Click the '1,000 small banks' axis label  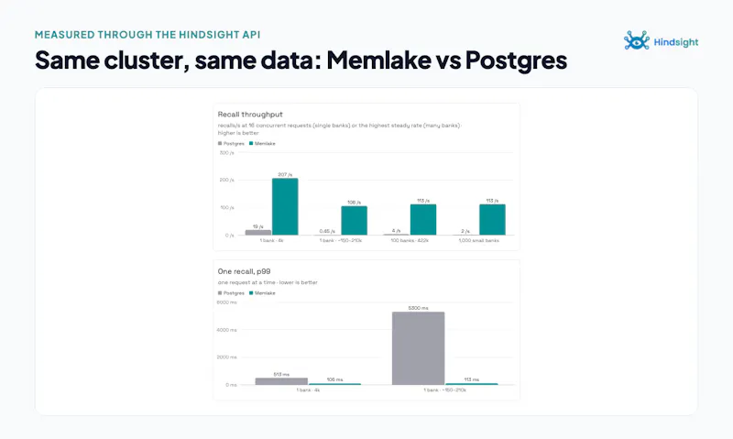click(x=478, y=240)
